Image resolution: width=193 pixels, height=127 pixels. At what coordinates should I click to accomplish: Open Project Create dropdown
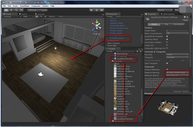(110, 51)
